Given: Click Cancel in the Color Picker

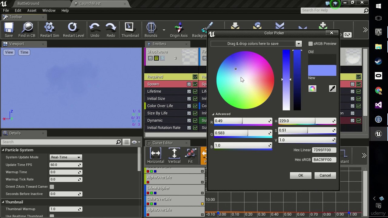Looking at the screenshot, I should [x=325, y=175].
